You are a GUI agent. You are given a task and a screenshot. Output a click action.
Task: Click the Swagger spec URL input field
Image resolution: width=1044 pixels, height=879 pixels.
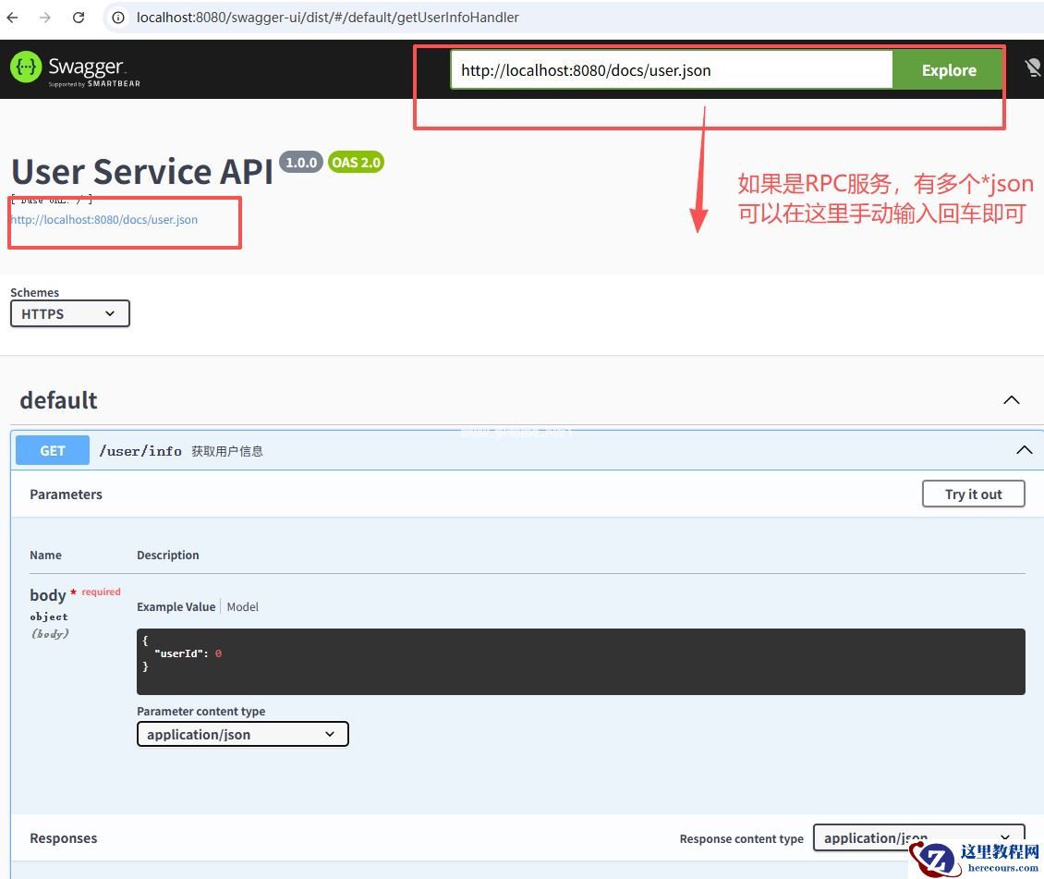pos(671,70)
